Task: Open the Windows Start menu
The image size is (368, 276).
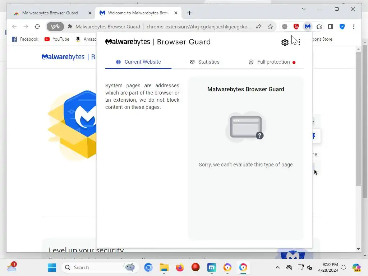Action: pyautogui.click(x=52, y=267)
